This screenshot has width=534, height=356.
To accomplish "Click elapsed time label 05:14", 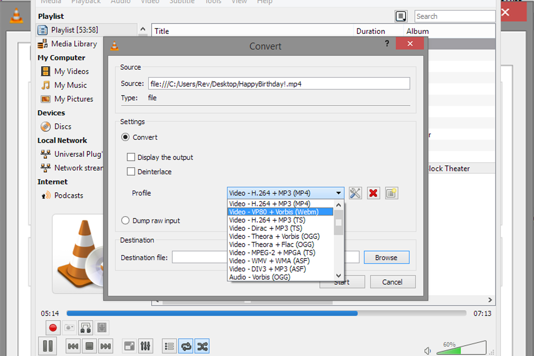I will (50, 314).
